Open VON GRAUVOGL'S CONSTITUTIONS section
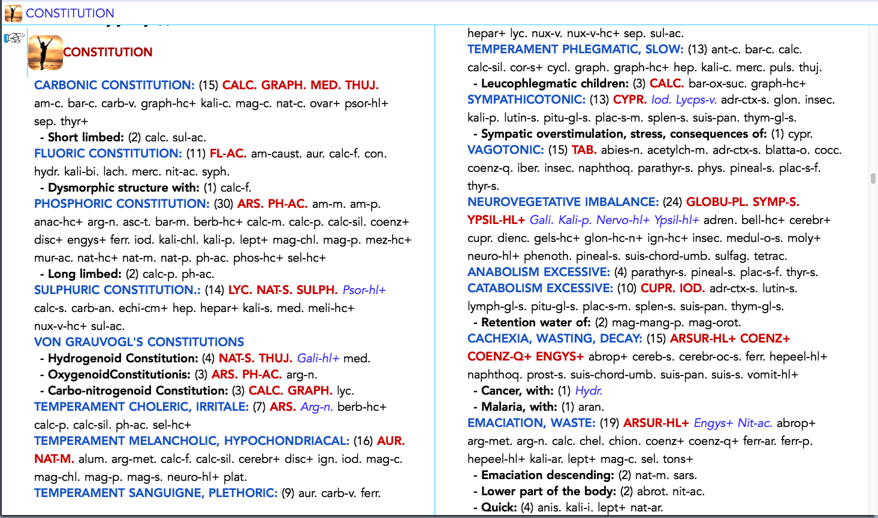 pos(139,342)
